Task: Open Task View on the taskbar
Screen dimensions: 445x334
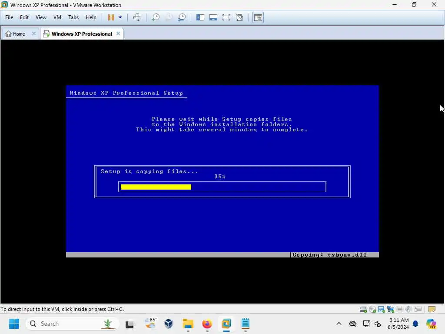Action: tap(130, 324)
